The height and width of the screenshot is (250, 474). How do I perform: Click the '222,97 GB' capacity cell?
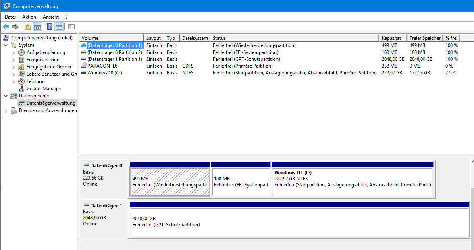point(392,73)
